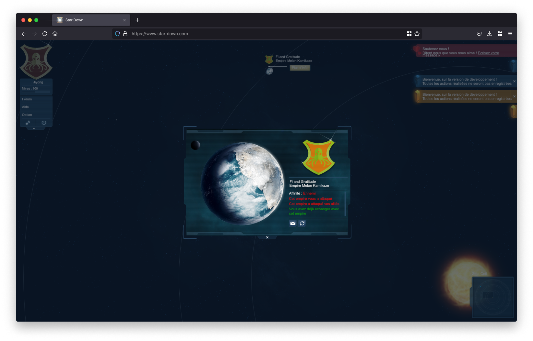Click the 'Plus d'info' planet button
This screenshot has width=533, height=341.
coord(300,68)
